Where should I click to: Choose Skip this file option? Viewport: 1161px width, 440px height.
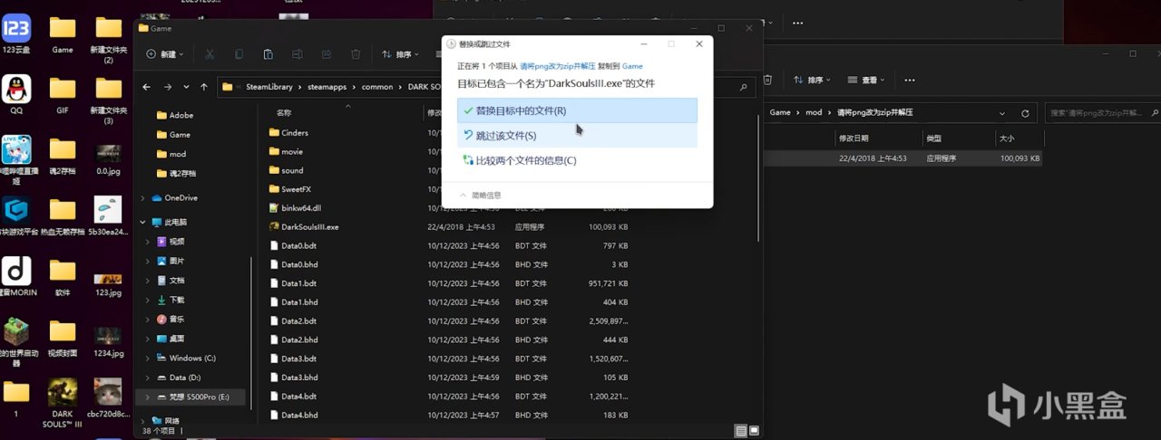tap(577, 136)
